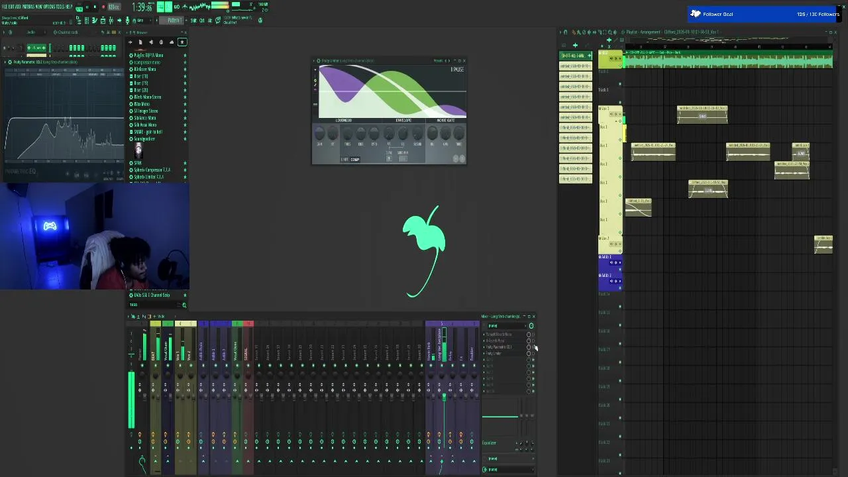Viewport: 848px width, 477px height.
Task: Click the tempo field showing 129
Action: pyautogui.click(x=114, y=7)
